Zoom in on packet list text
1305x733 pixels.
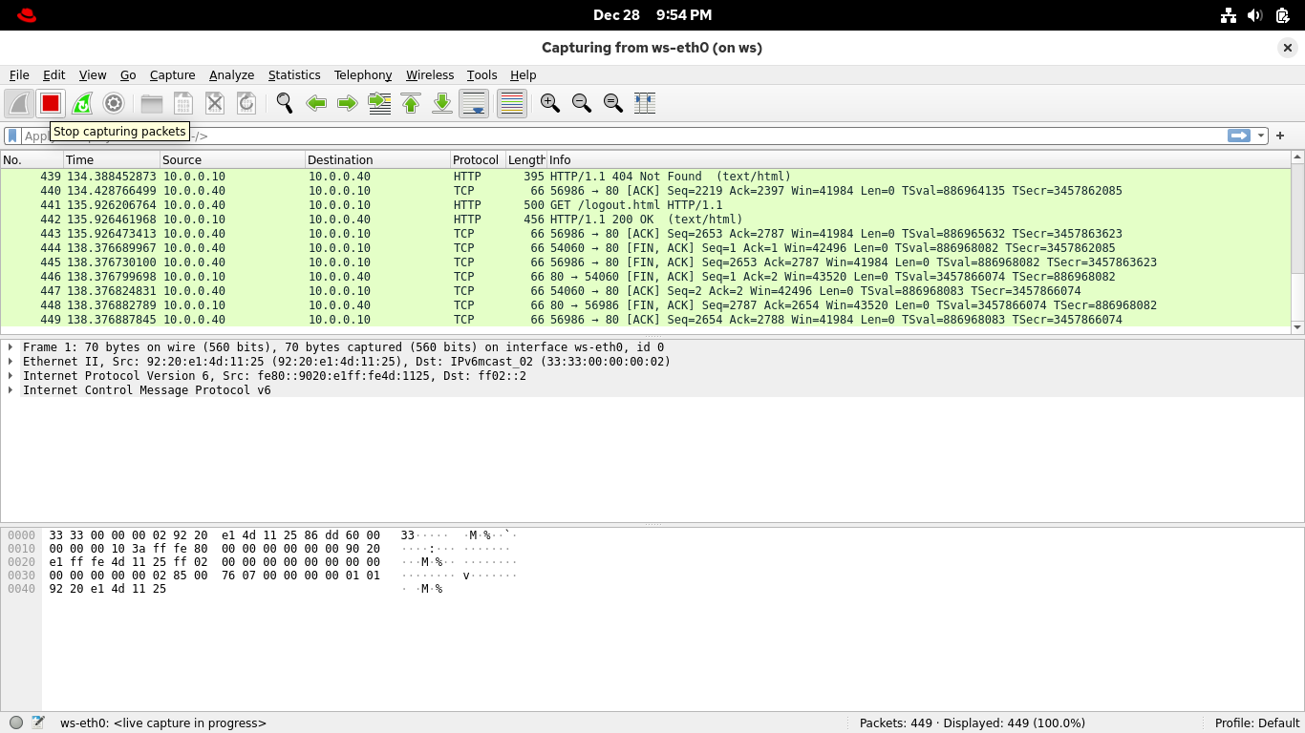pyautogui.click(x=549, y=103)
